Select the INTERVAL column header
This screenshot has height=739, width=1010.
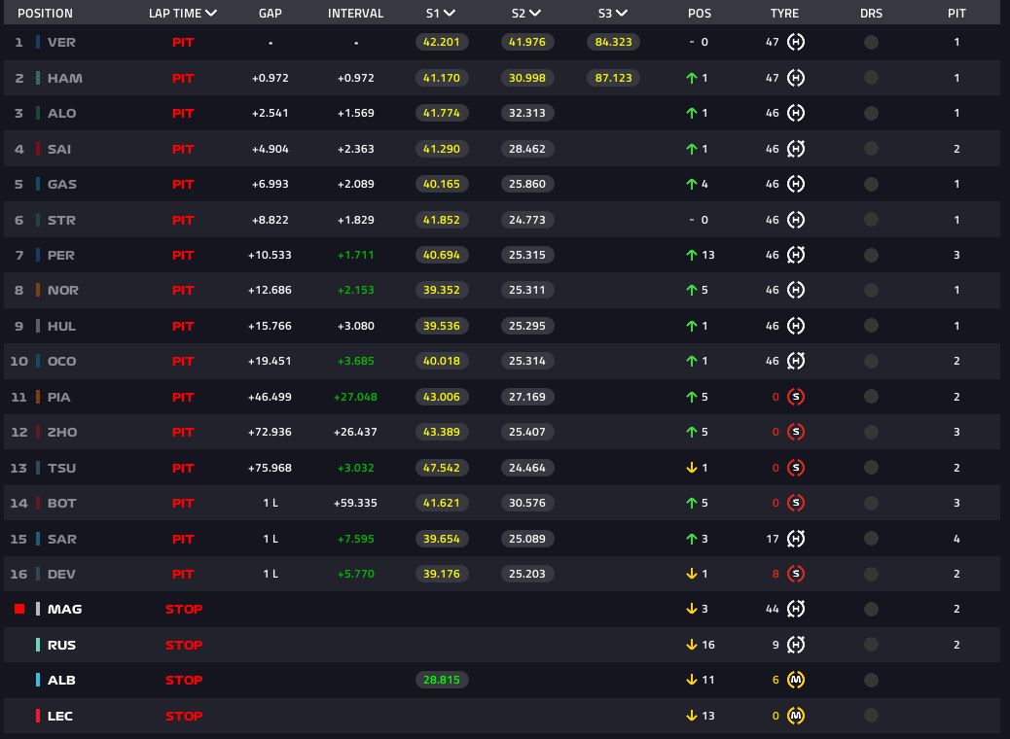(355, 14)
